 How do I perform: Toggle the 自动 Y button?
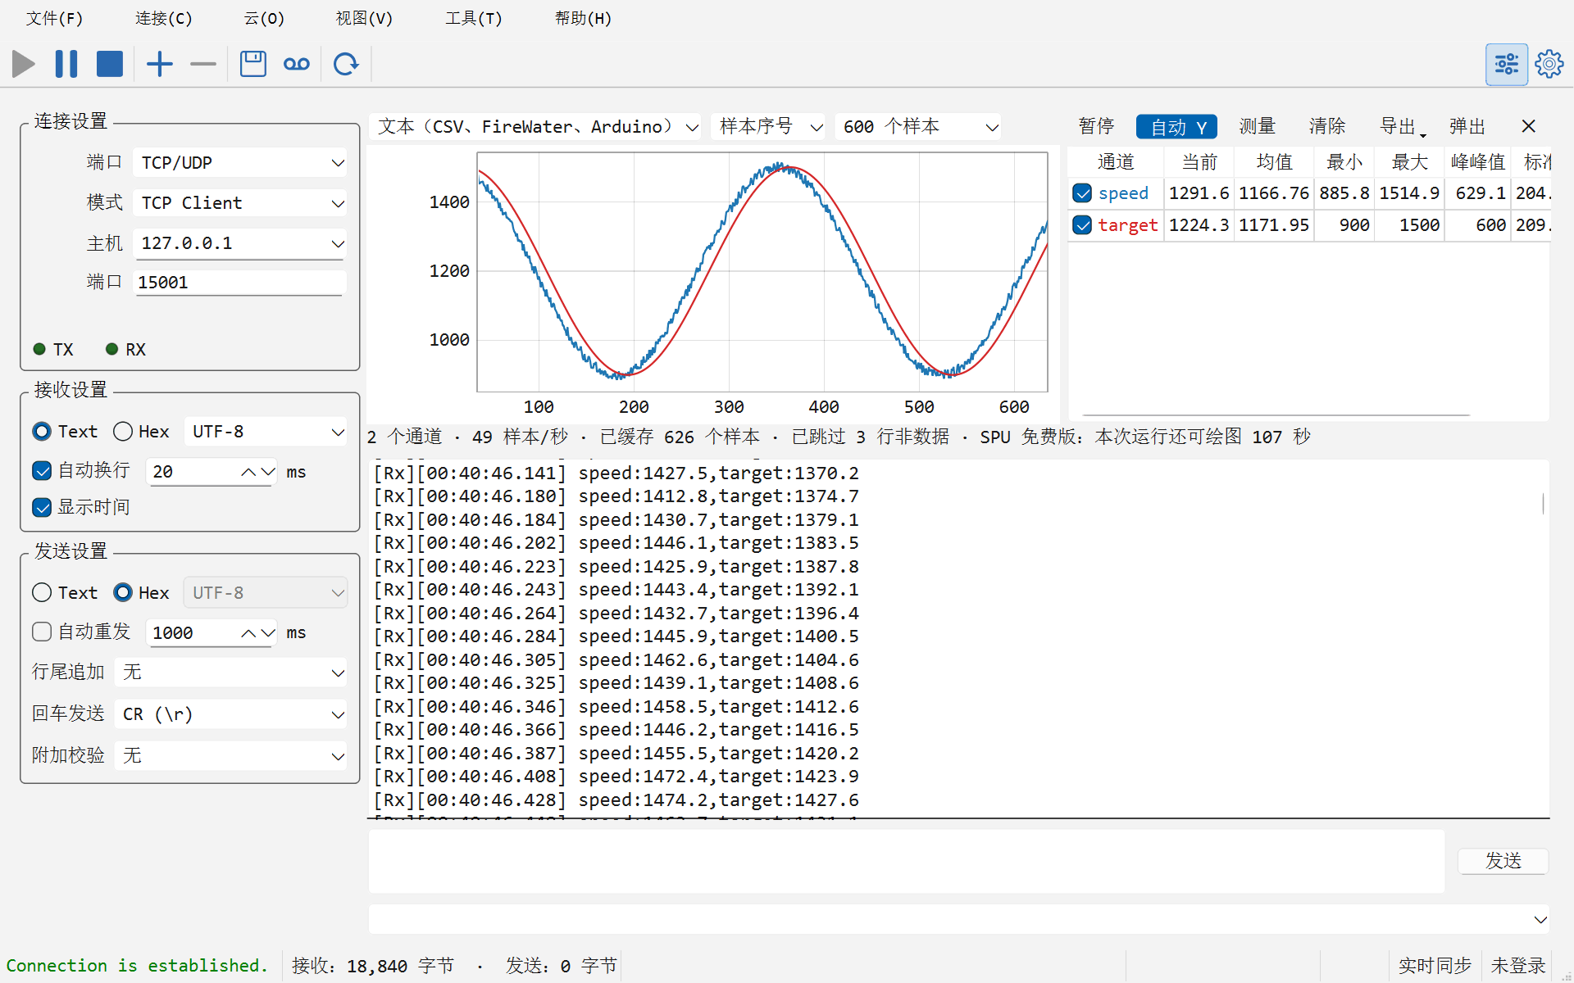click(x=1176, y=127)
